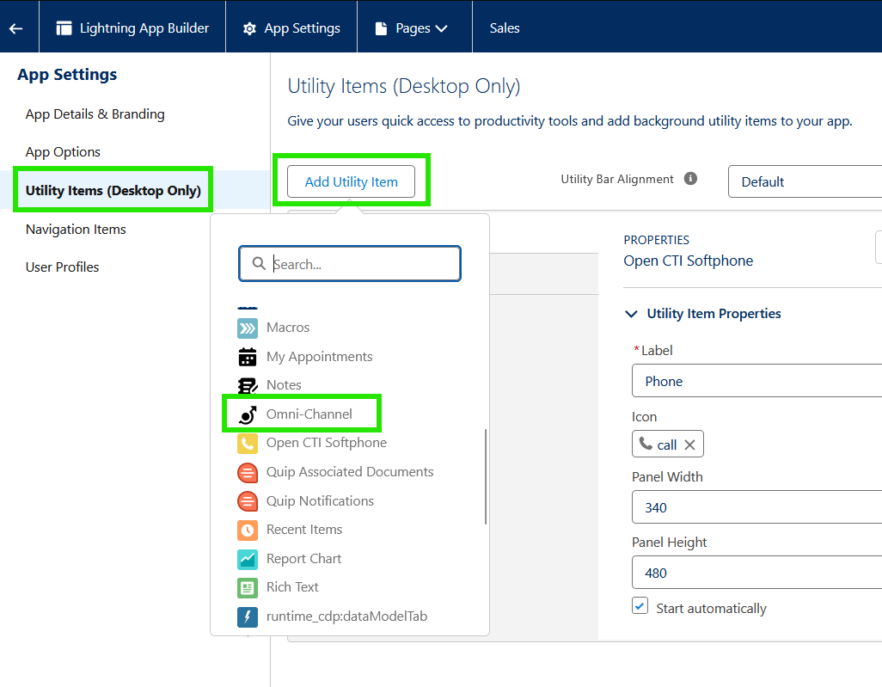Click the Add Utility Item button

coord(351,181)
